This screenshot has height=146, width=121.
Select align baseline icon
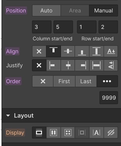(x=111, y=51)
